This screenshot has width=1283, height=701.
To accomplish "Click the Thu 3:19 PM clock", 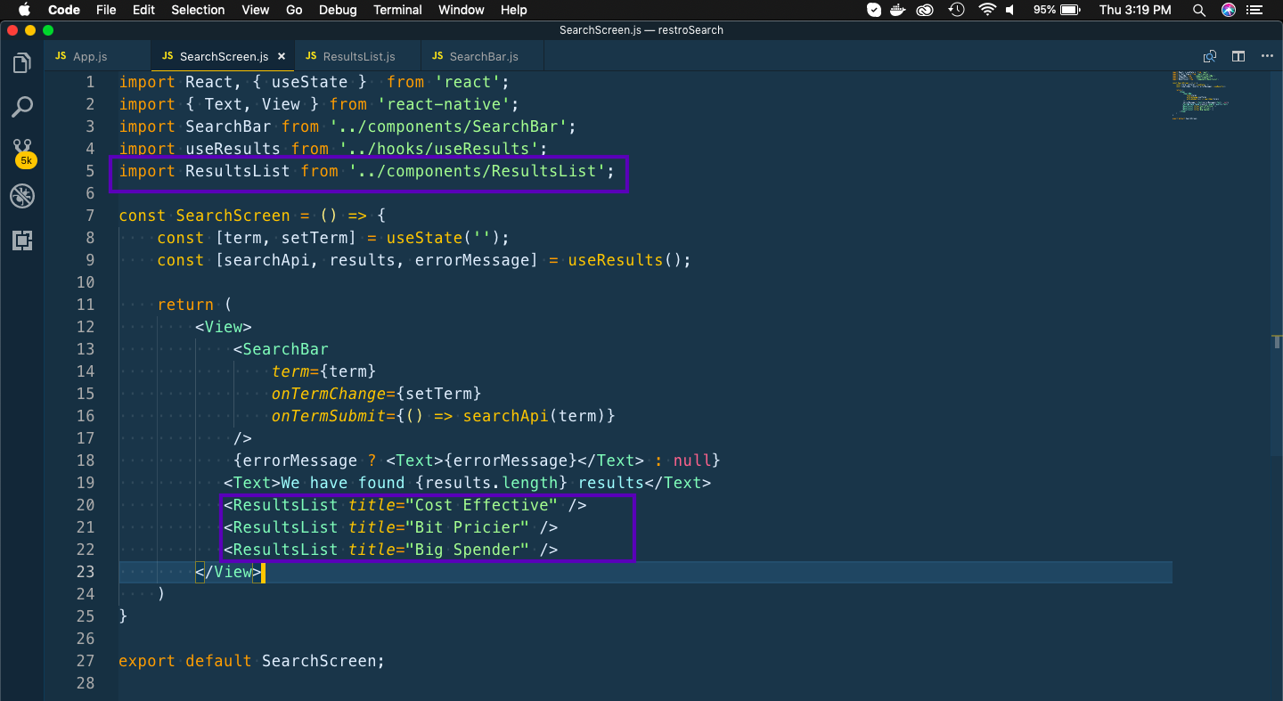I will tap(1135, 10).
